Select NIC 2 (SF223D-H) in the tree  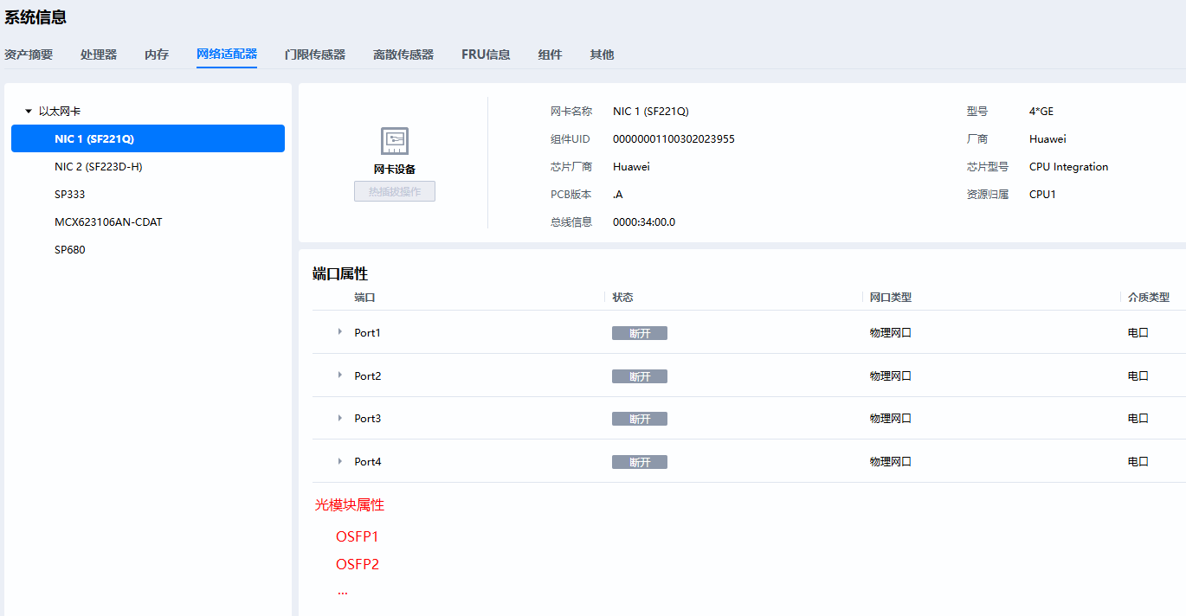[98, 167]
